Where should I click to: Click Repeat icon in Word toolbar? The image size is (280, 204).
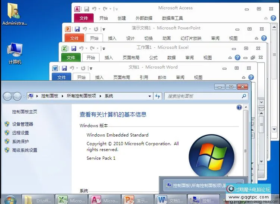tap(83, 68)
